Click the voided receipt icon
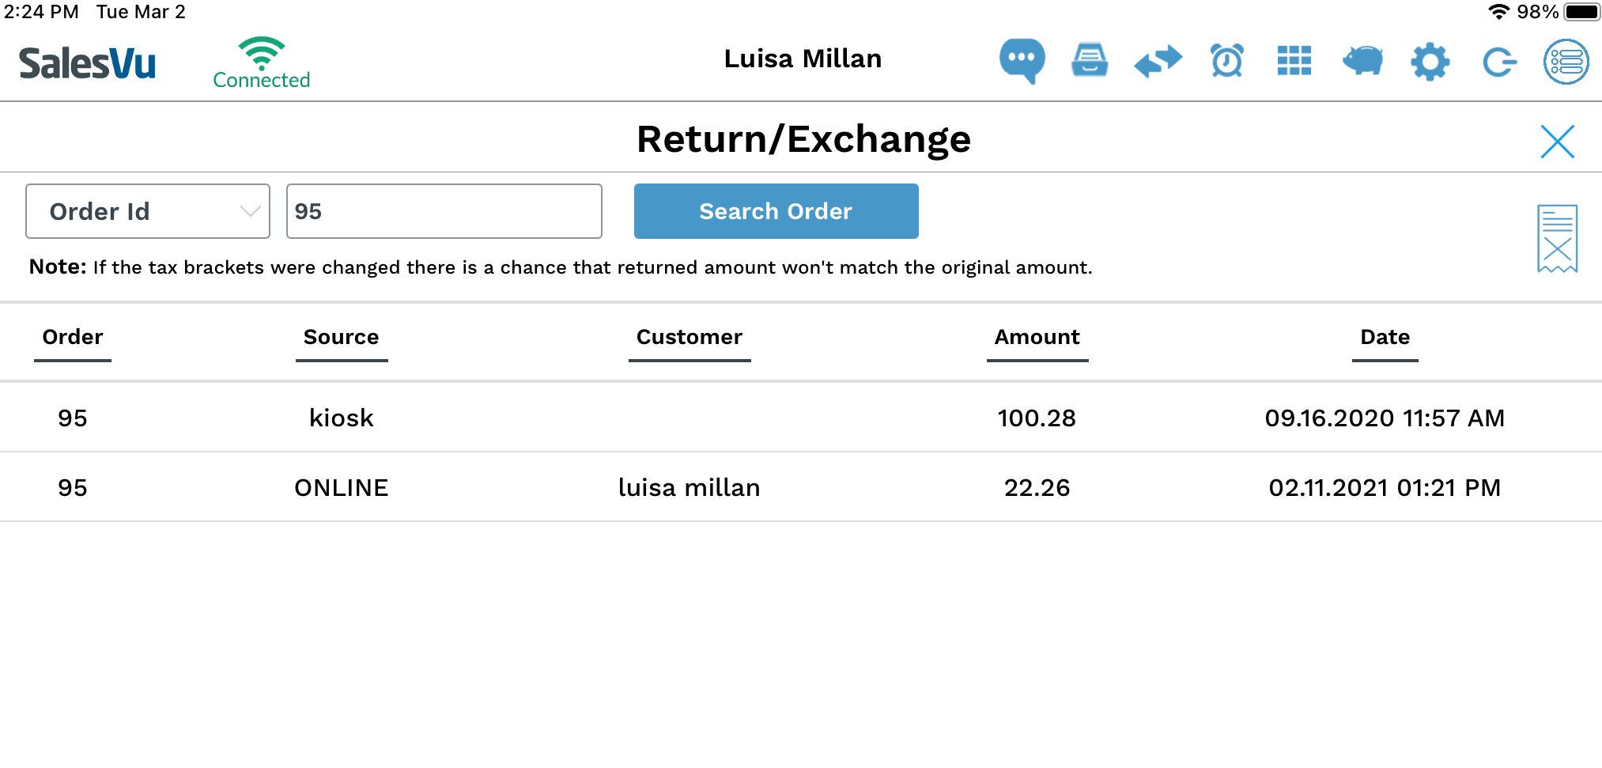1602x768 pixels. point(1557,238)
